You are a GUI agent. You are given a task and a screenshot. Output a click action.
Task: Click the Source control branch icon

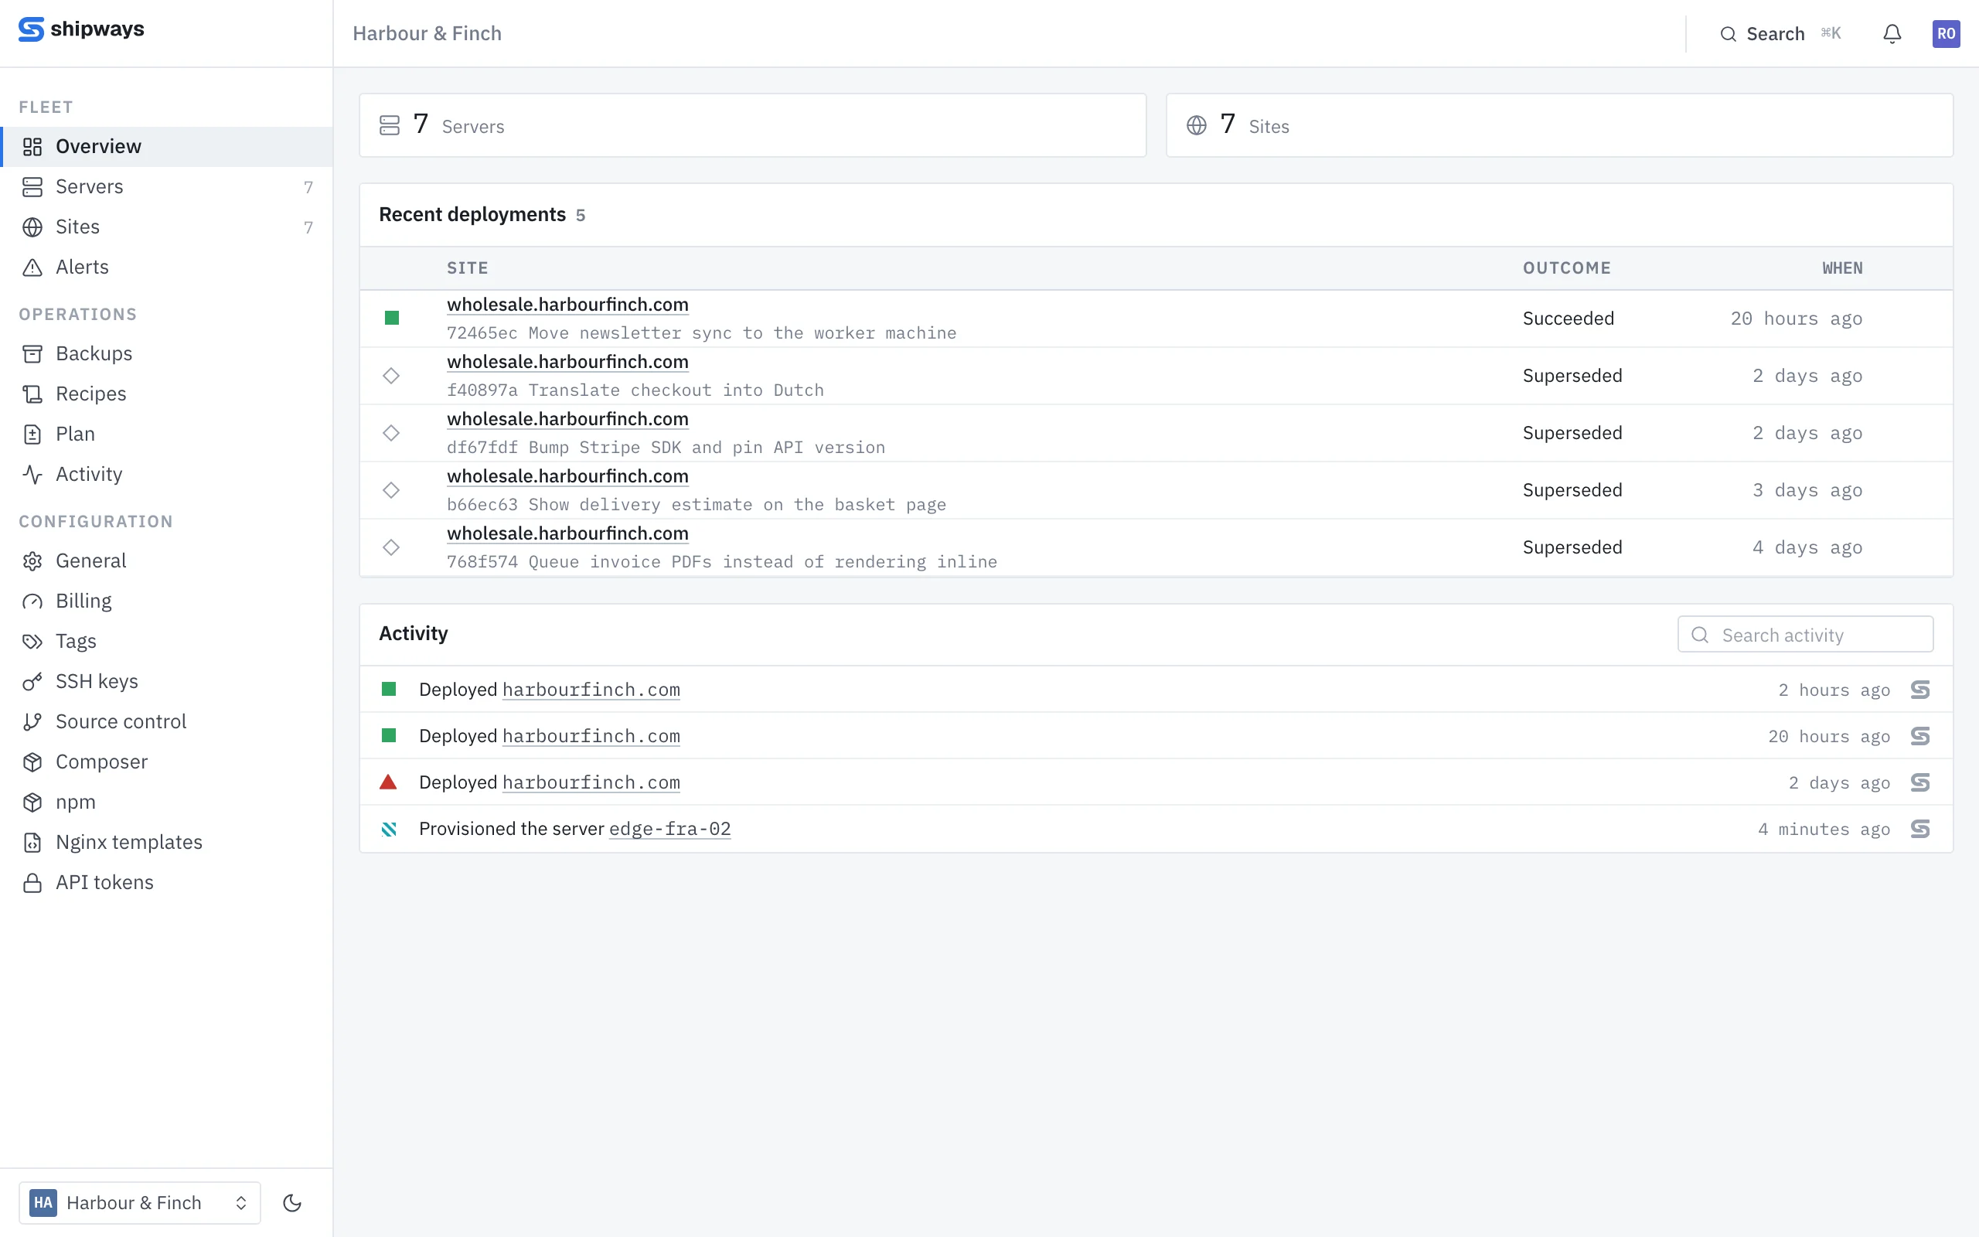point(32,721)
